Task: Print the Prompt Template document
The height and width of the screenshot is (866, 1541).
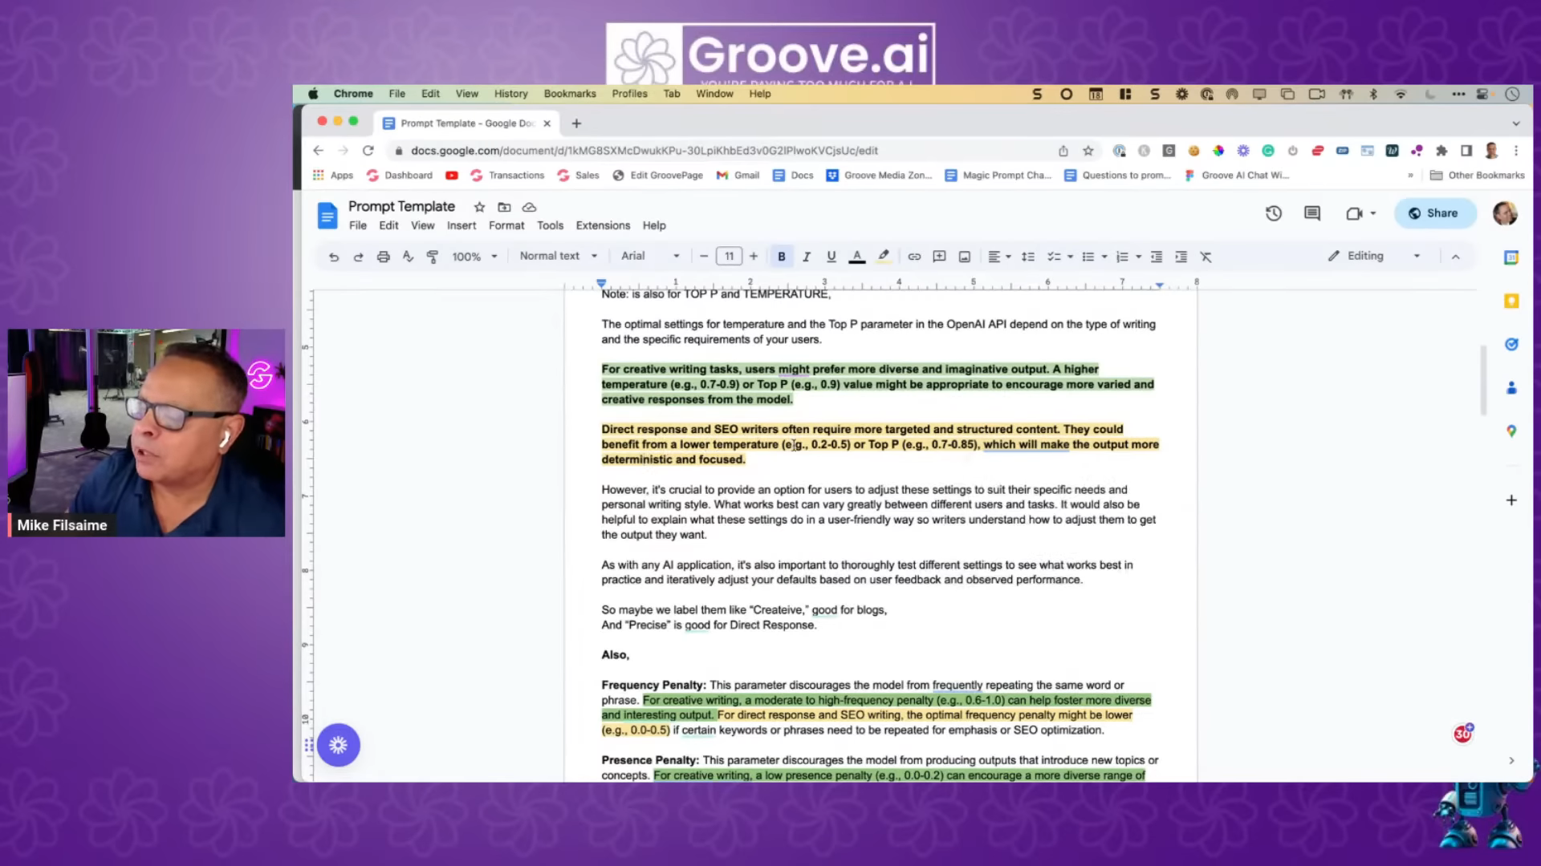Action: [384, 257]
